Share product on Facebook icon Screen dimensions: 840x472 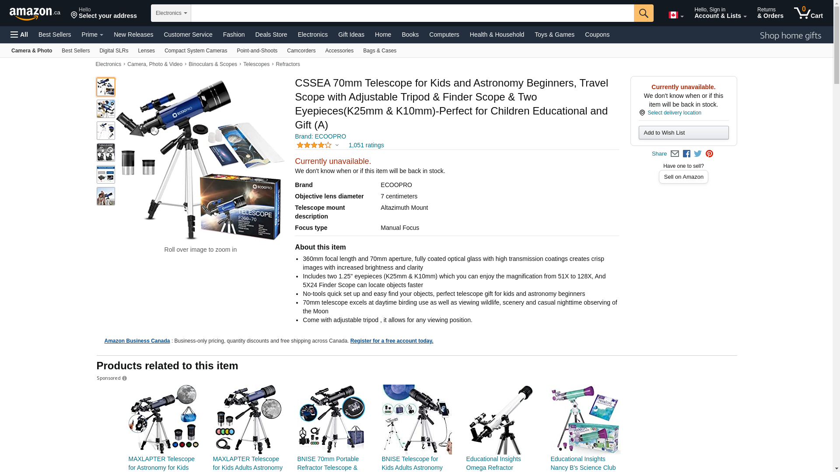(x=686, y=154)
